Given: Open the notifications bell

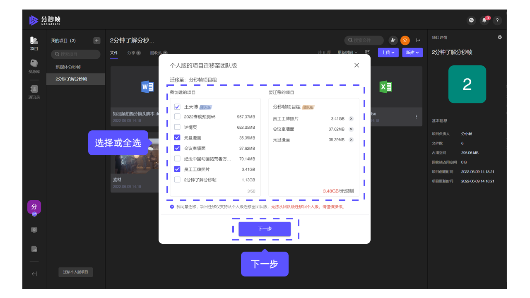Looking at the screenshot, I should pyautogui.click(x=484, y=20).
